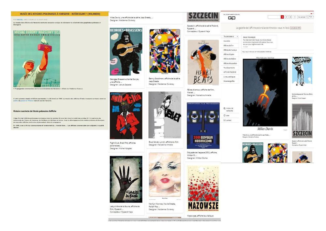Open 'Affiches de film' category
This screenshot has height=231, width=326.
coord(229,45)
